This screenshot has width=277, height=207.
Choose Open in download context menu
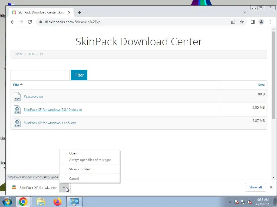pyautogui.click(x=90, y=153)
